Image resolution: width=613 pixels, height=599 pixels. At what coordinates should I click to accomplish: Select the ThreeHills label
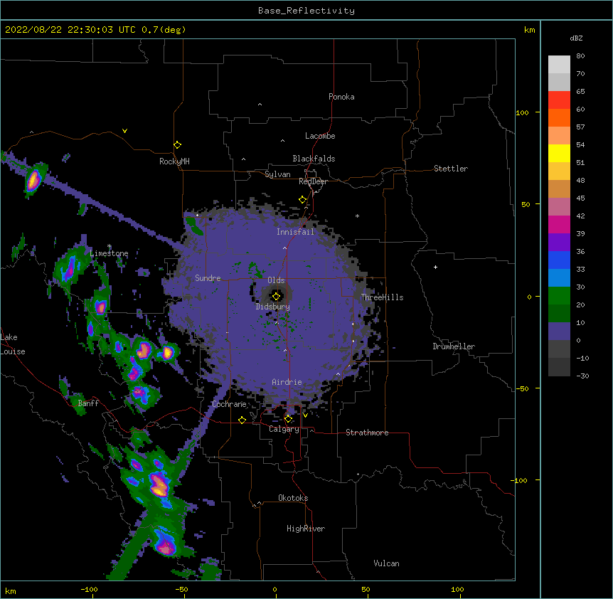382,297
